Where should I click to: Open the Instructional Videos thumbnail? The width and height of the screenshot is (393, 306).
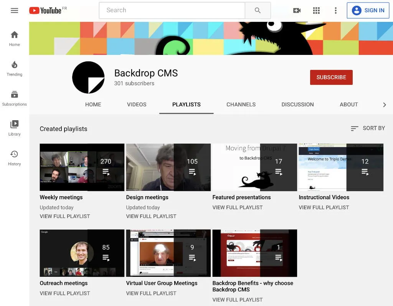[x=341, y=167]
